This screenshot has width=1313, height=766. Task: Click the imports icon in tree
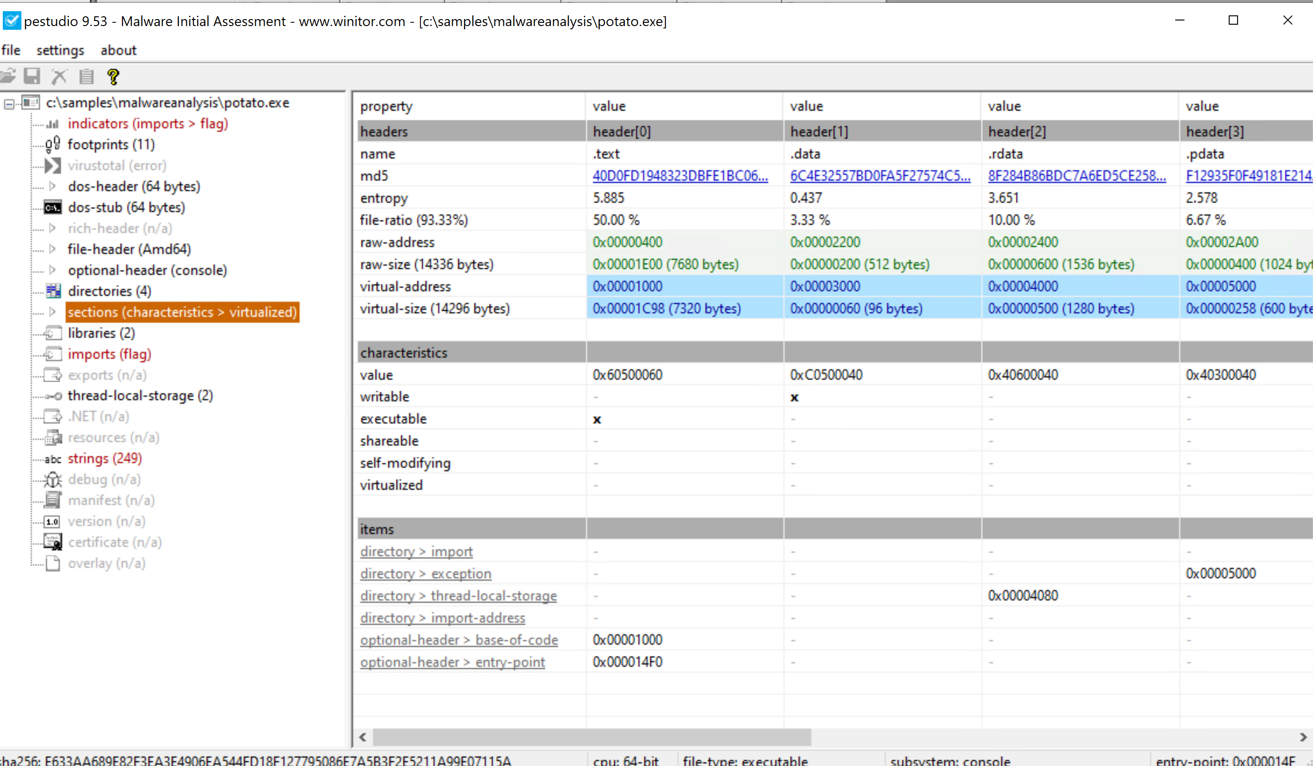(x=53, y=354)
